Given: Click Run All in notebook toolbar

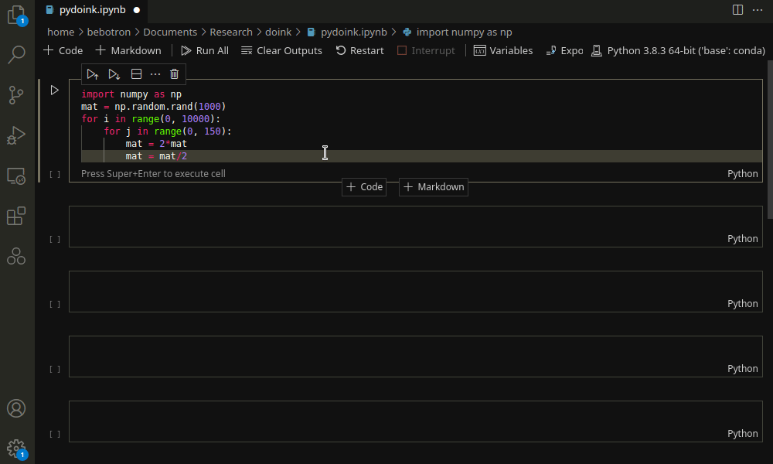Looking at the screenshot, I should pos(205,50).
